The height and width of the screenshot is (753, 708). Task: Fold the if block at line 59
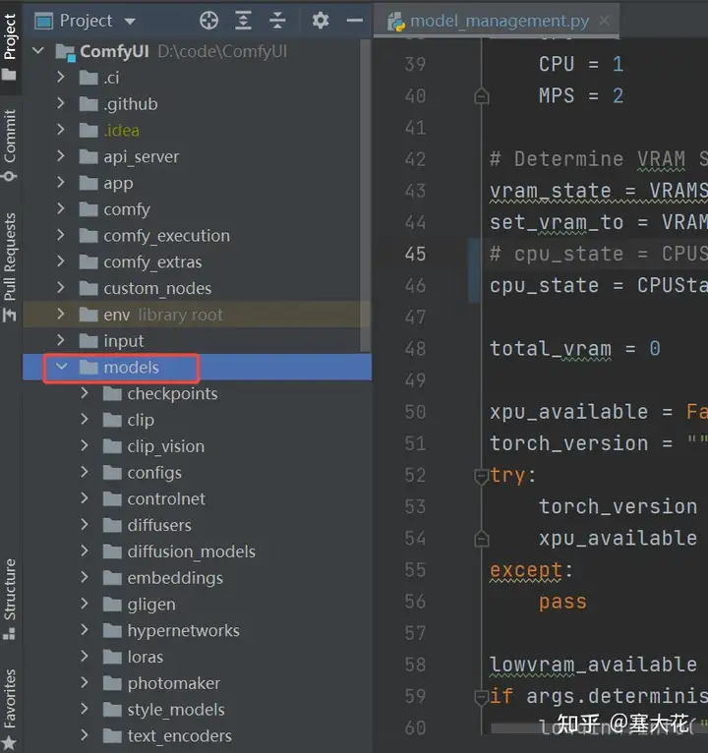click(x=481, y=697)
